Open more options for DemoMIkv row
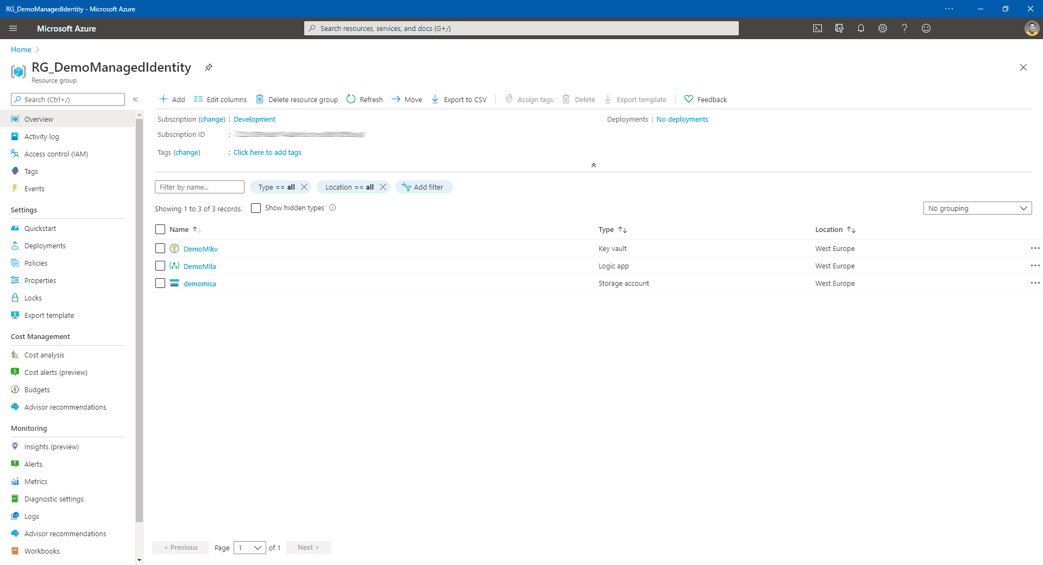 1035,248
